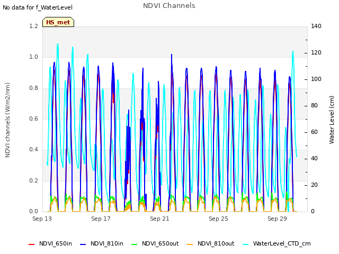Click the red NDVI_650in legend swatch
The width and height of the screenshot is (339, 254).
pyautogui.click(x=32, y=244)
